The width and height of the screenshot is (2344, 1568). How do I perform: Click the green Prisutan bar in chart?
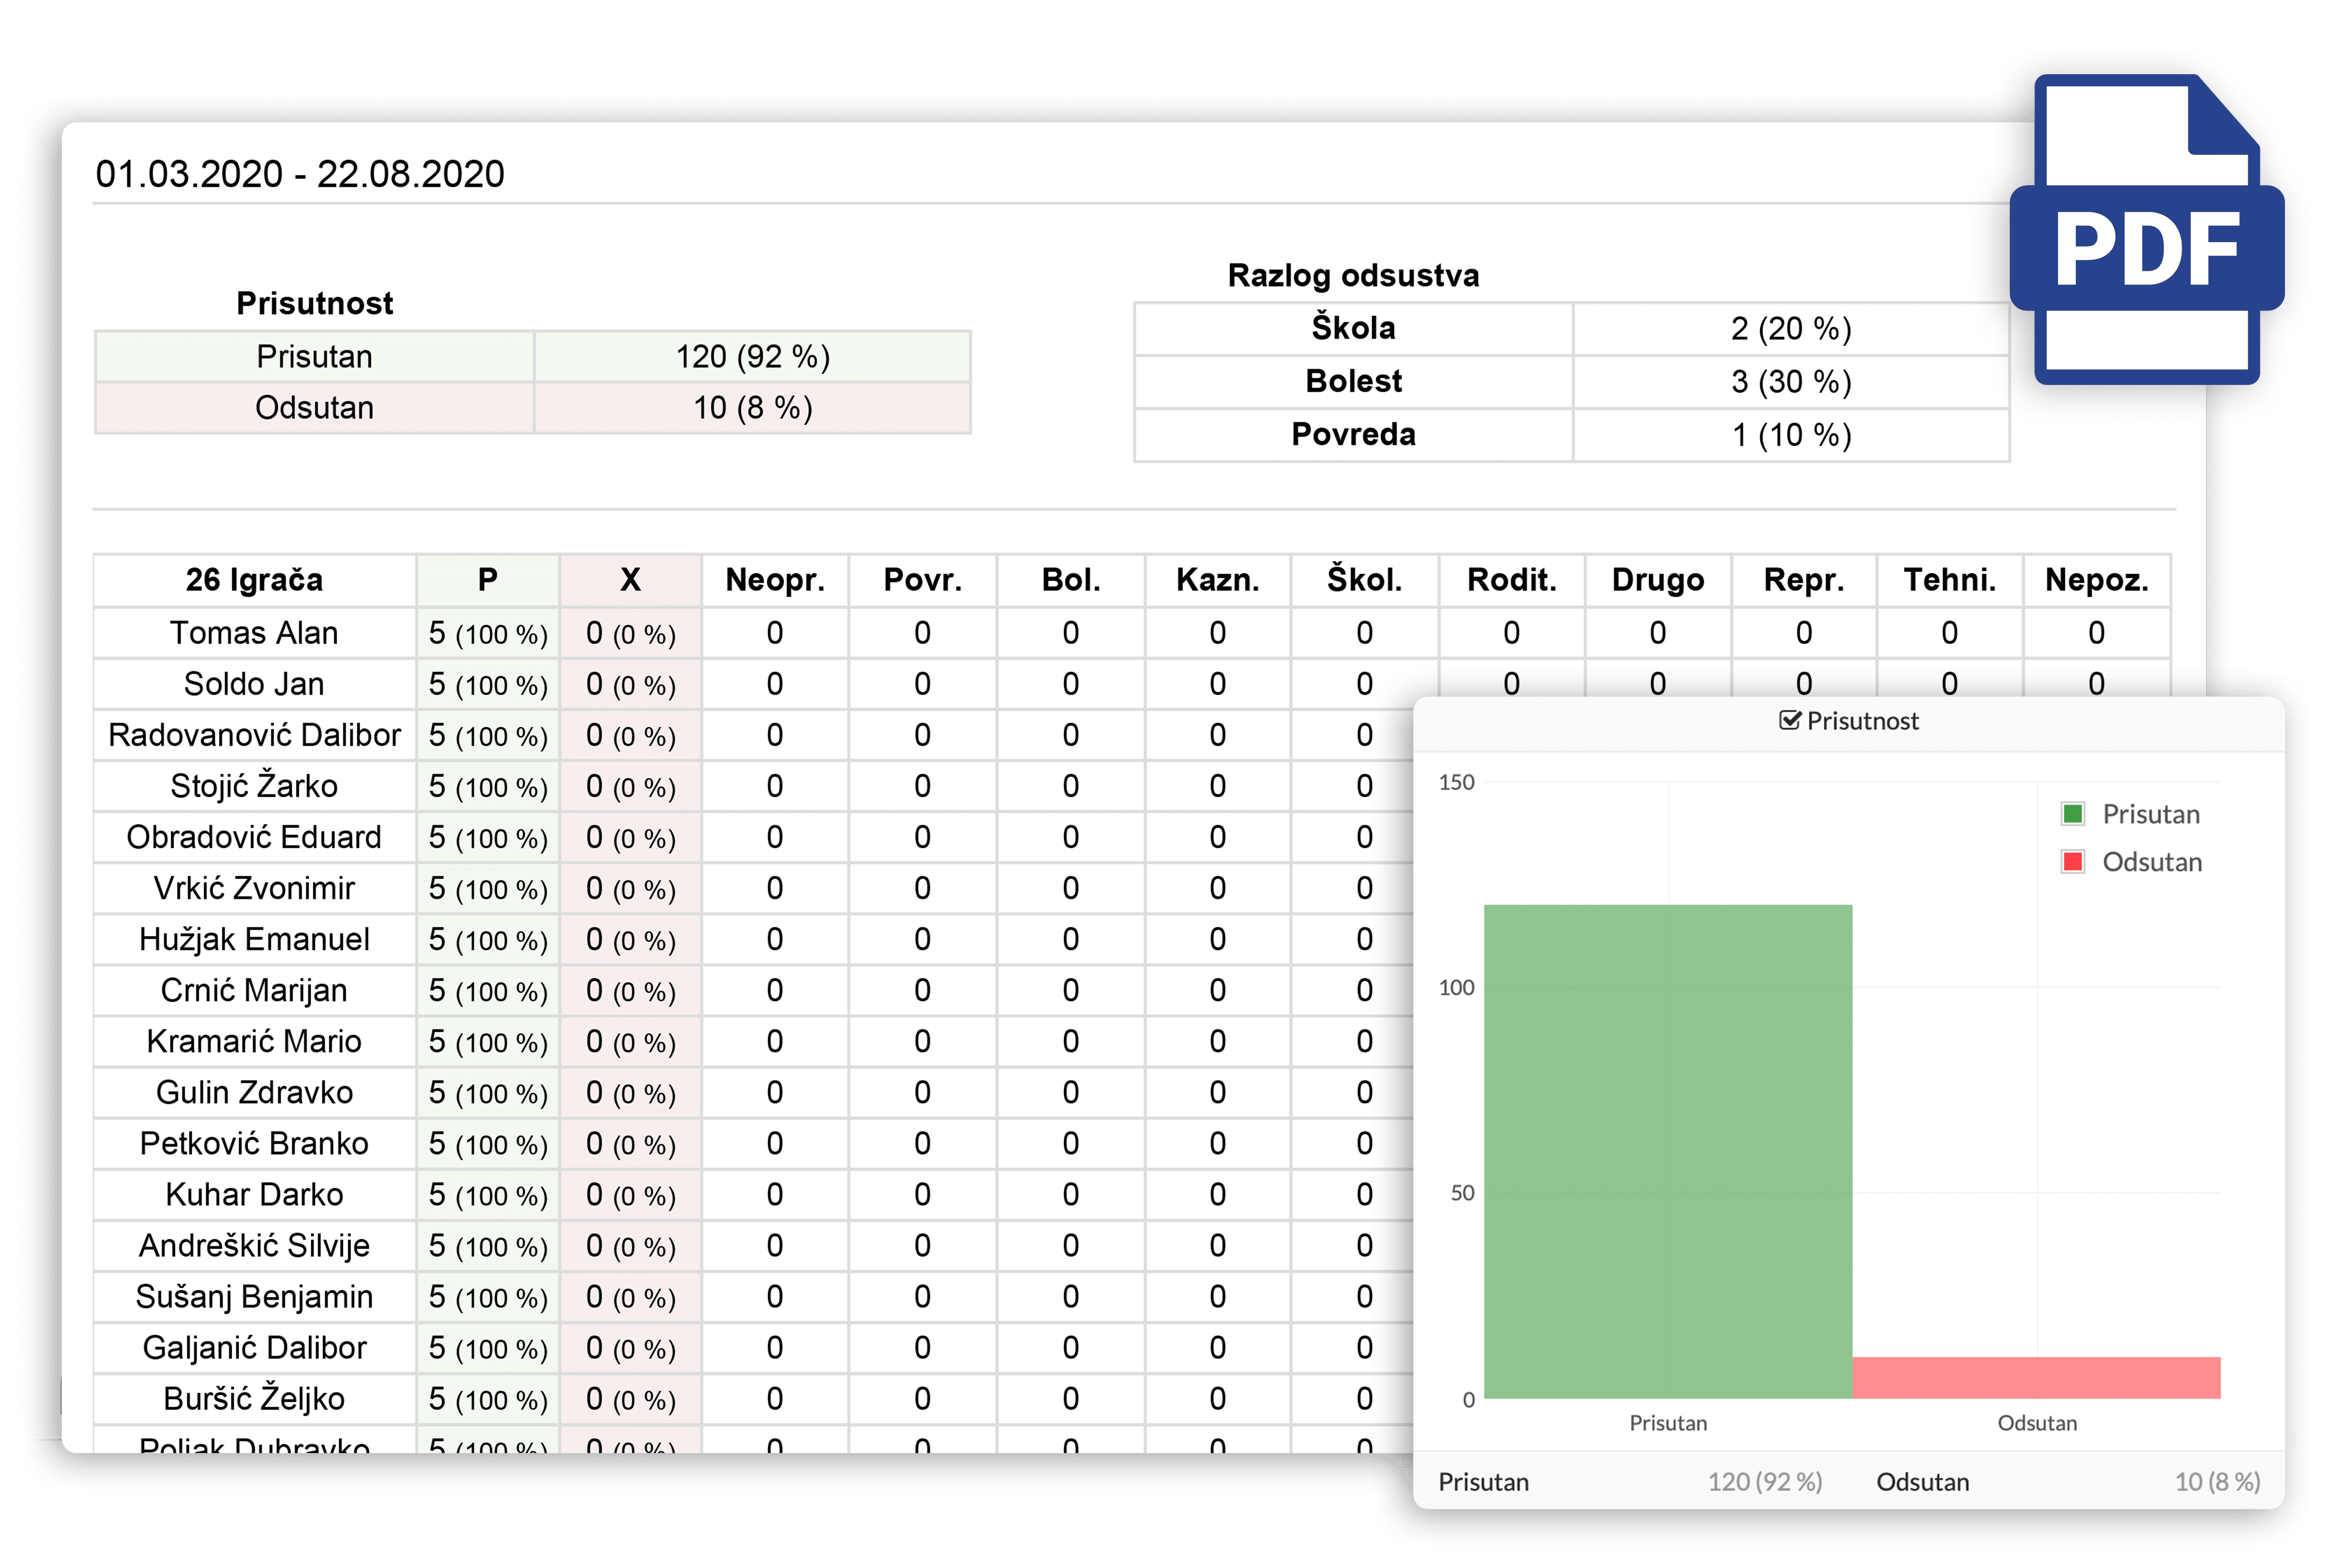(1668, 1151)
